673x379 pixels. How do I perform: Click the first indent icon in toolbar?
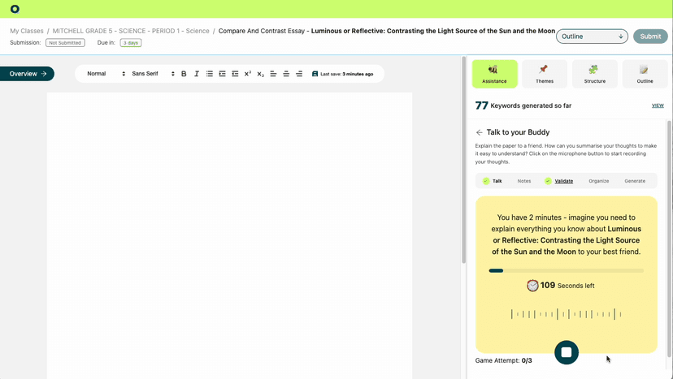222,74
